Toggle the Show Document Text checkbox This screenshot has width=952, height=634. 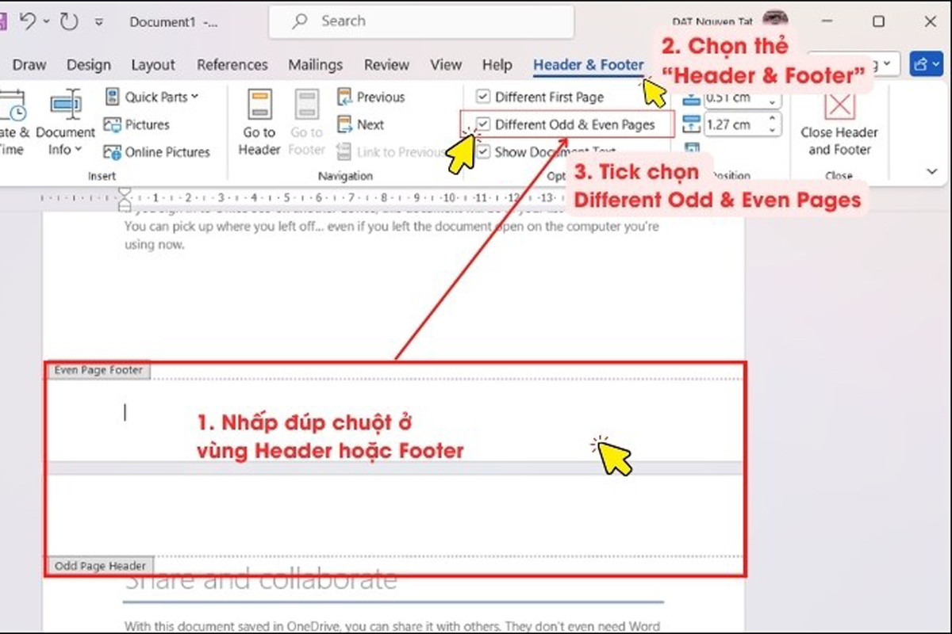click(482, 152)
